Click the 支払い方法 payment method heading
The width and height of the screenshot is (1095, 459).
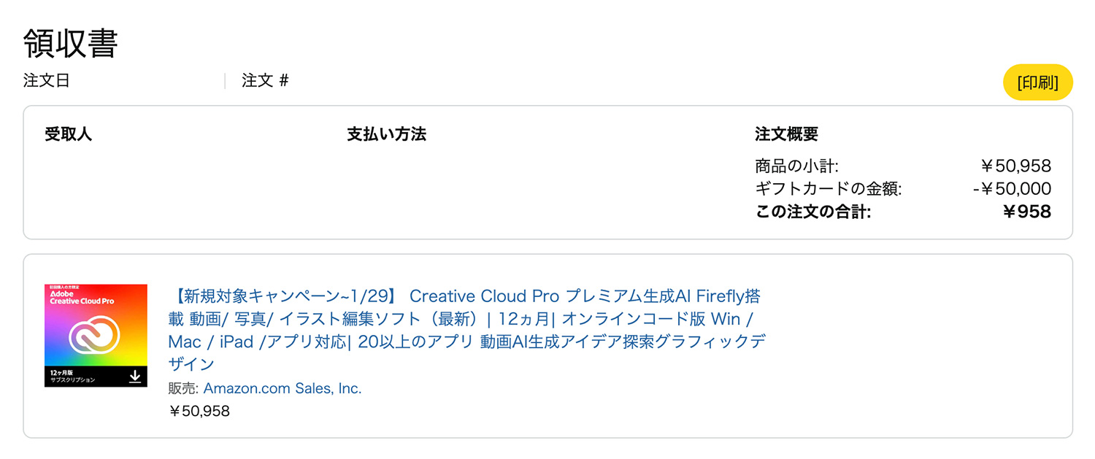(386, 134)
